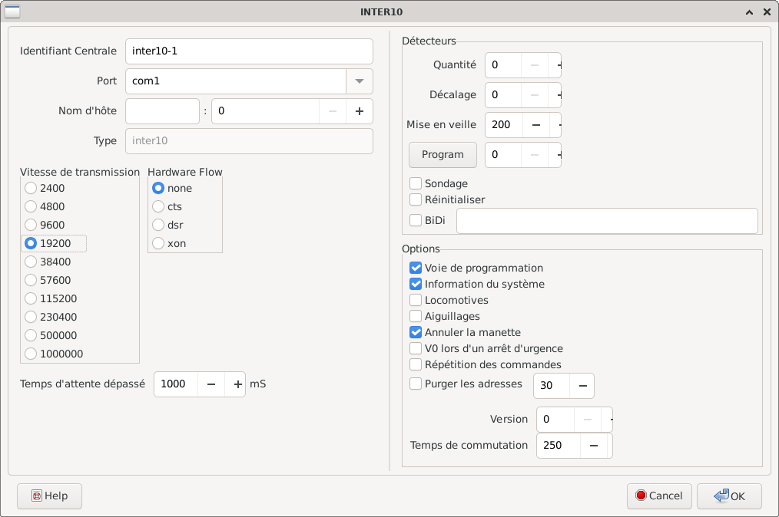Open the Port dropdown list
Image resolution: width=779 pixels, height=517 pixels.
(360, 81)
